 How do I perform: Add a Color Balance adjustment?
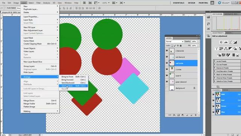tap(226, 49)
